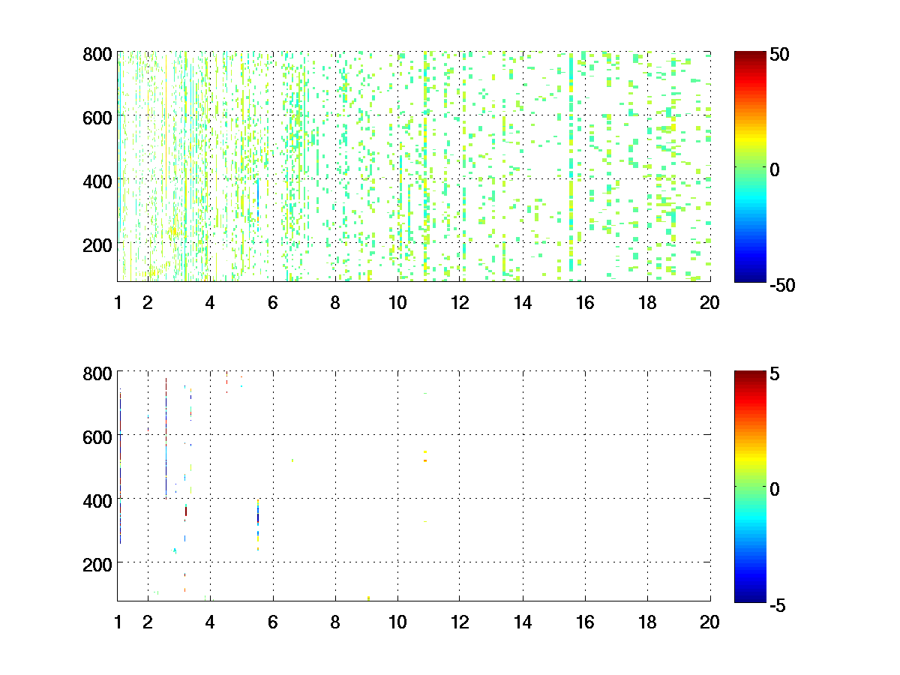Screen dimensions: 900x675
Task: Click x-axis tick "2" under upper plot
Action: tap(148, 303)
